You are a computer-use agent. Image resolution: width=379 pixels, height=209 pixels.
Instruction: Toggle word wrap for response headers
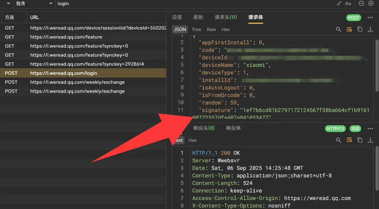pyautogui.click(x=349, y=140)
